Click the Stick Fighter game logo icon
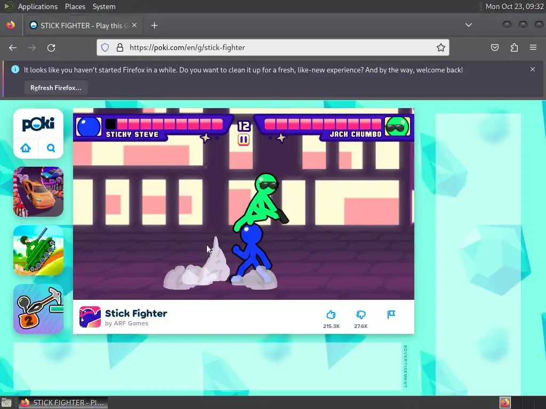This screenshot has height=409, width=546. click(90, 317)
